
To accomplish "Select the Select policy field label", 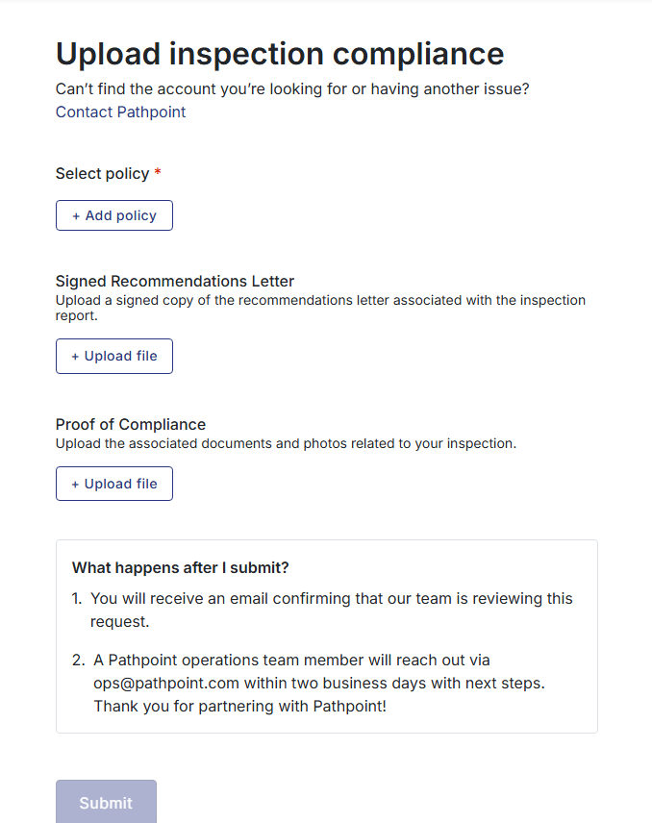I will coord(102,174).
